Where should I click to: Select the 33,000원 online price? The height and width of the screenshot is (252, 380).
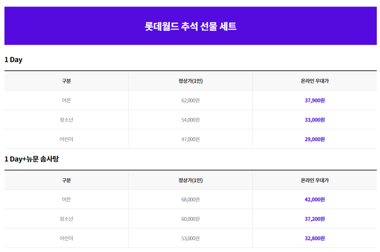point(315,120)
